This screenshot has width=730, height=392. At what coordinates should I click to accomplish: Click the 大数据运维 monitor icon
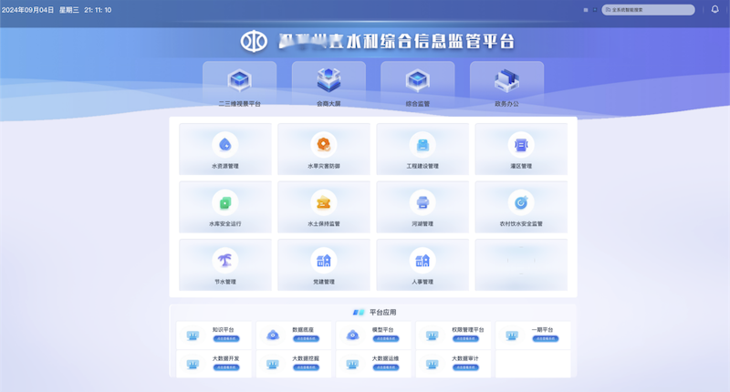pyautogui.click(x=352, y=364)
